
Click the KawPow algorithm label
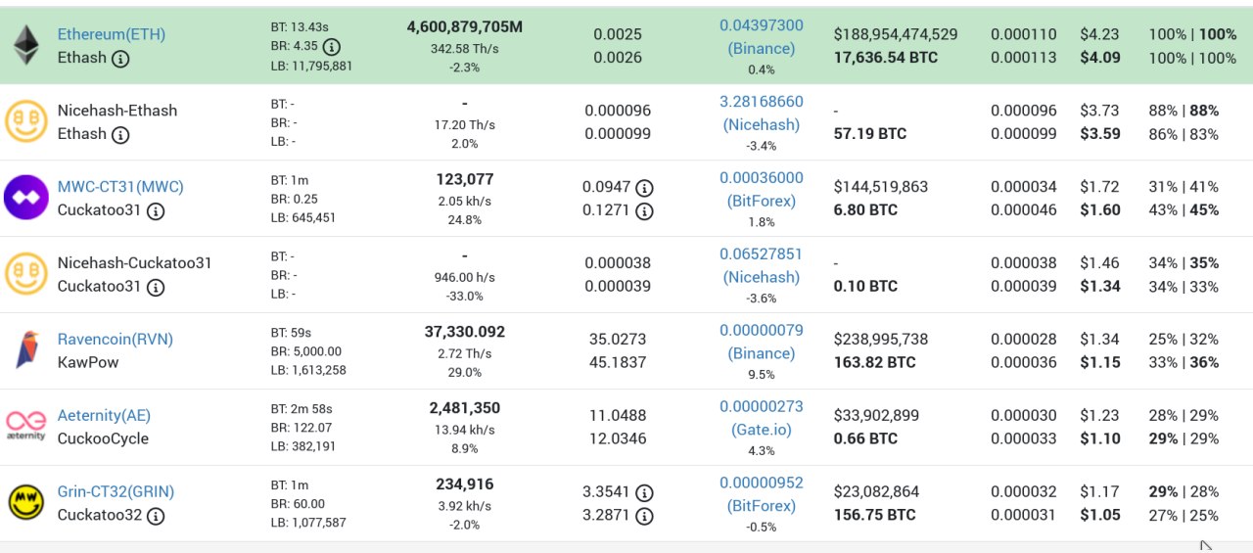(88, 363)
